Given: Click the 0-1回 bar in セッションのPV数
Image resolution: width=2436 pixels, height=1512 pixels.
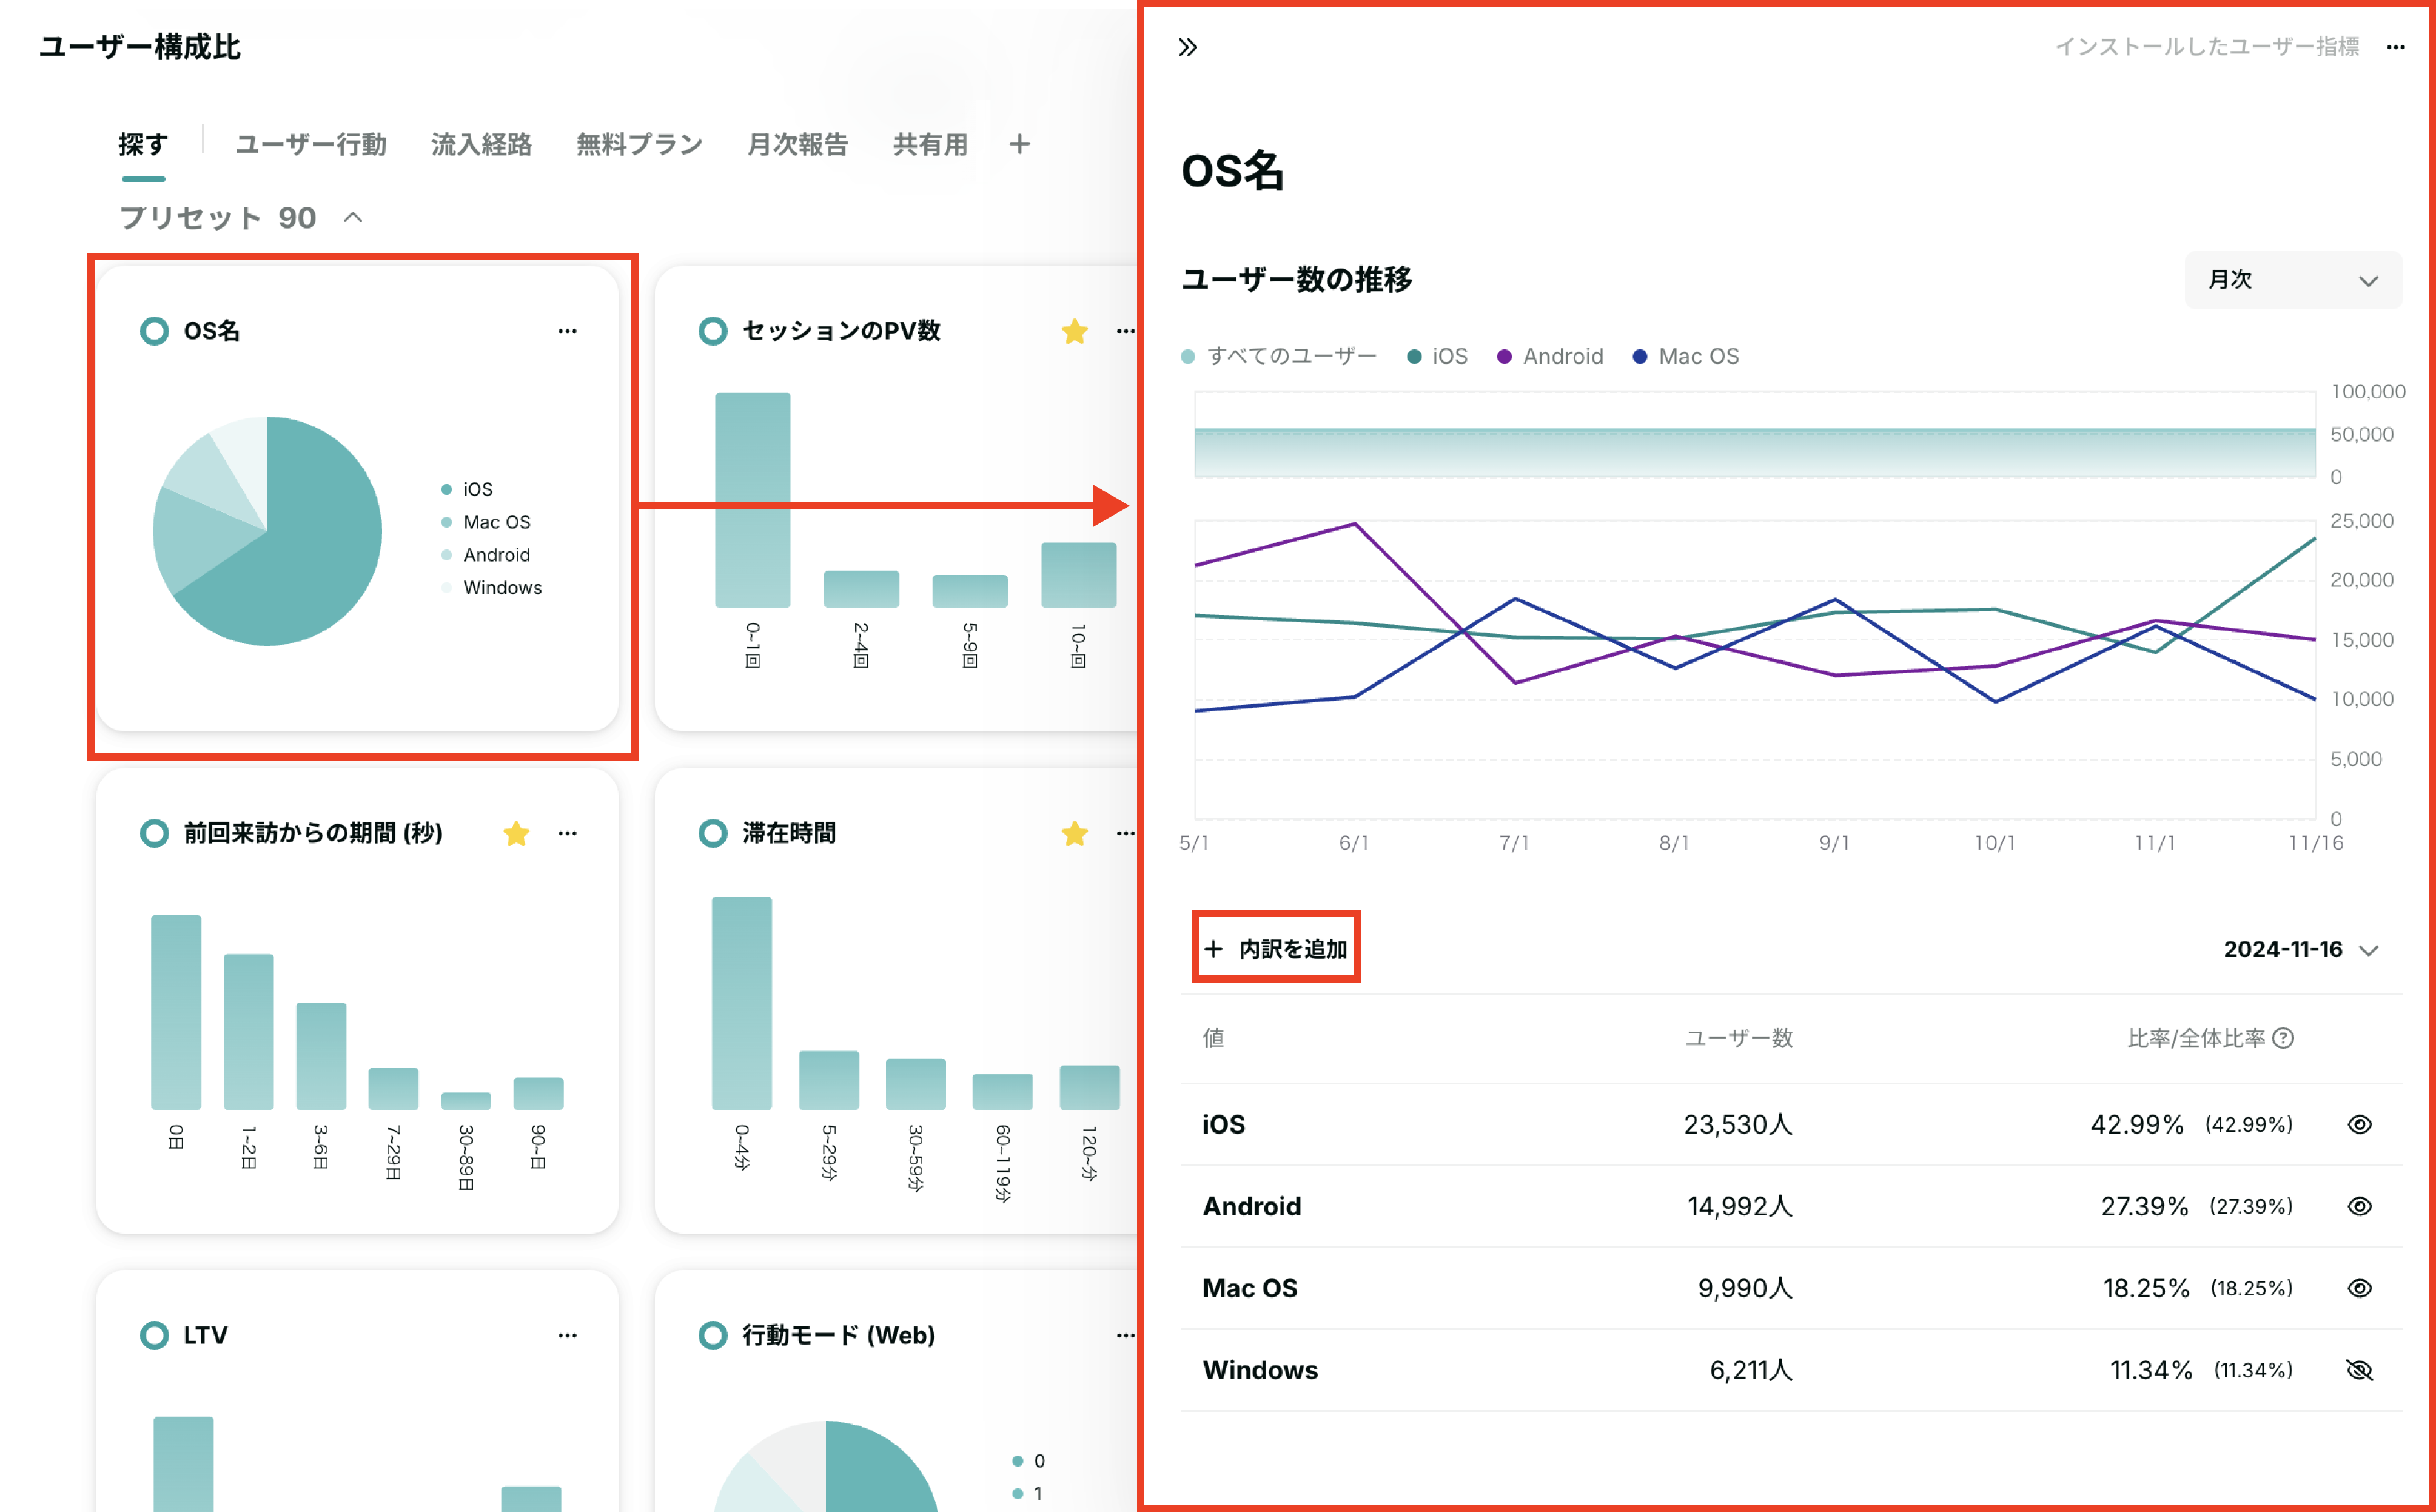Looking at the screenshot, I should (753, 500).
